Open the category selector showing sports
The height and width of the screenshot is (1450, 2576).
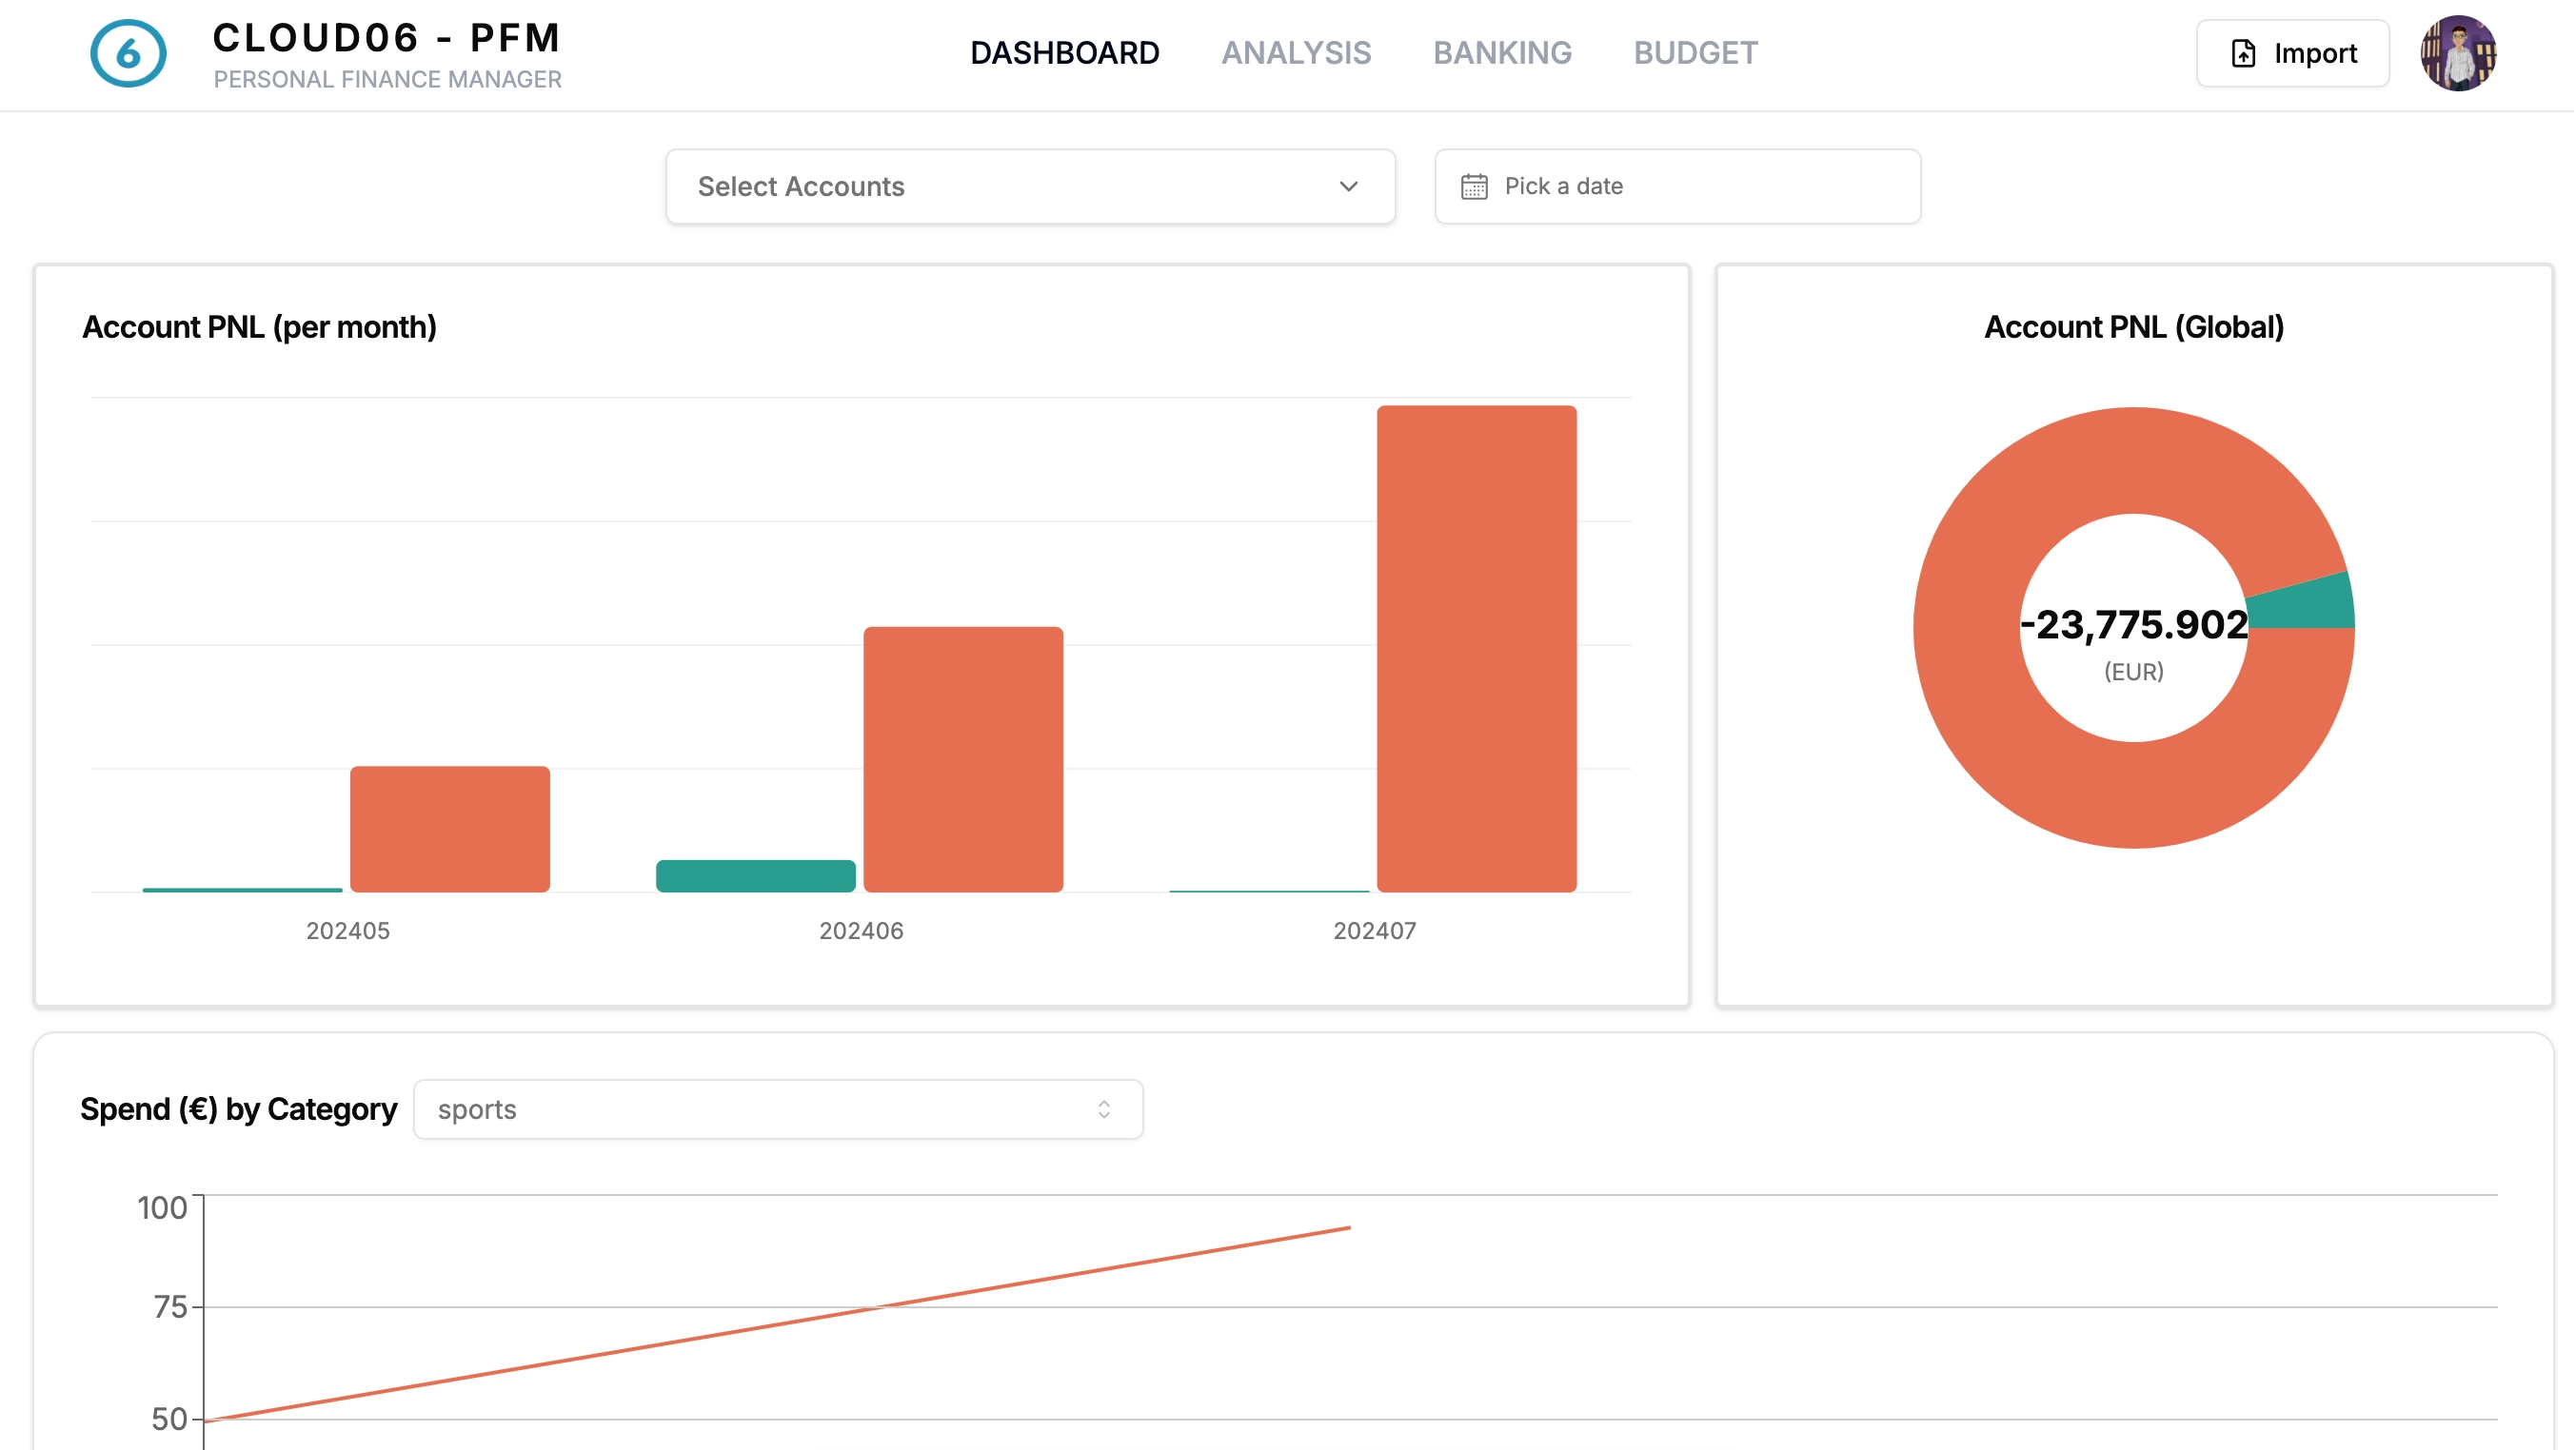(x=779, y=1109)
